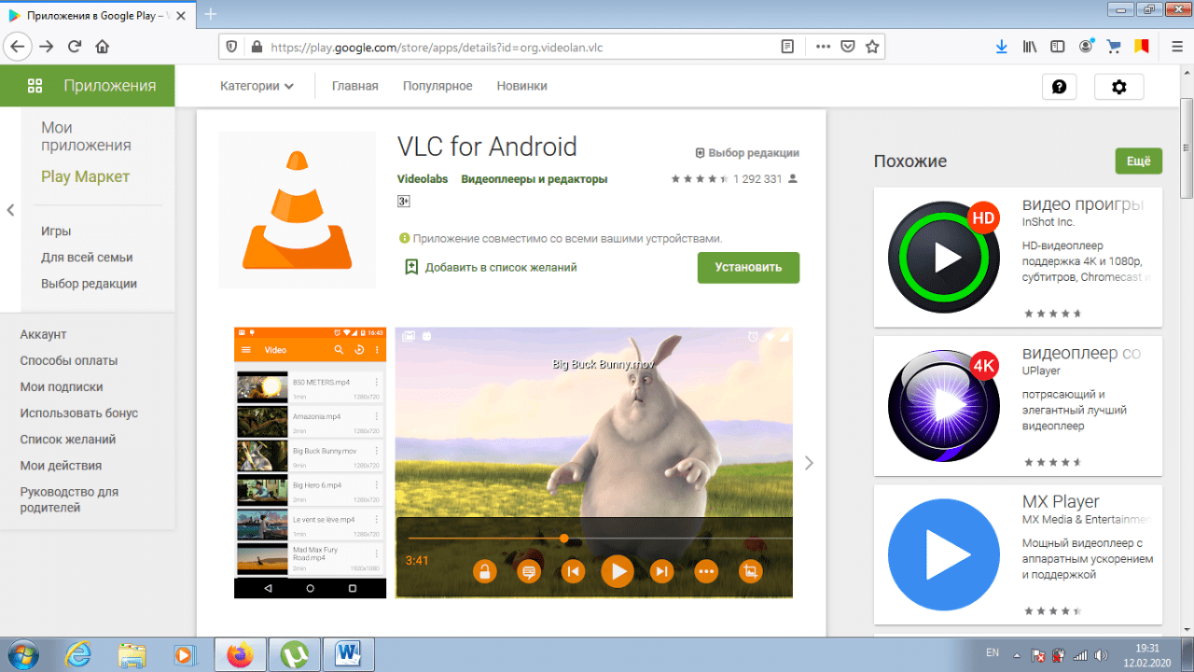Open page actions three-dot menu
This screenshot has height=672, width=1194.
(x=823, y=46)
